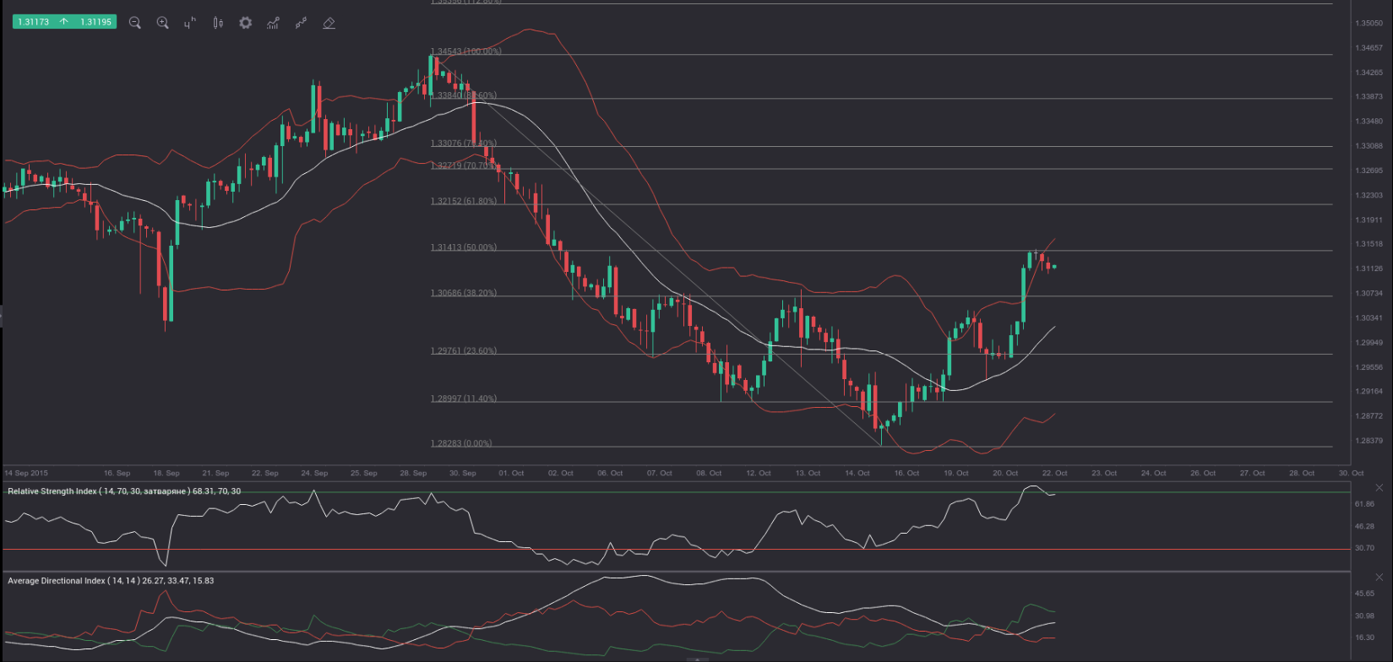The width and height of the screenshot is (1393, 662).
Task: Click the green bid/ask price badge
Action: tap(63, 22)
